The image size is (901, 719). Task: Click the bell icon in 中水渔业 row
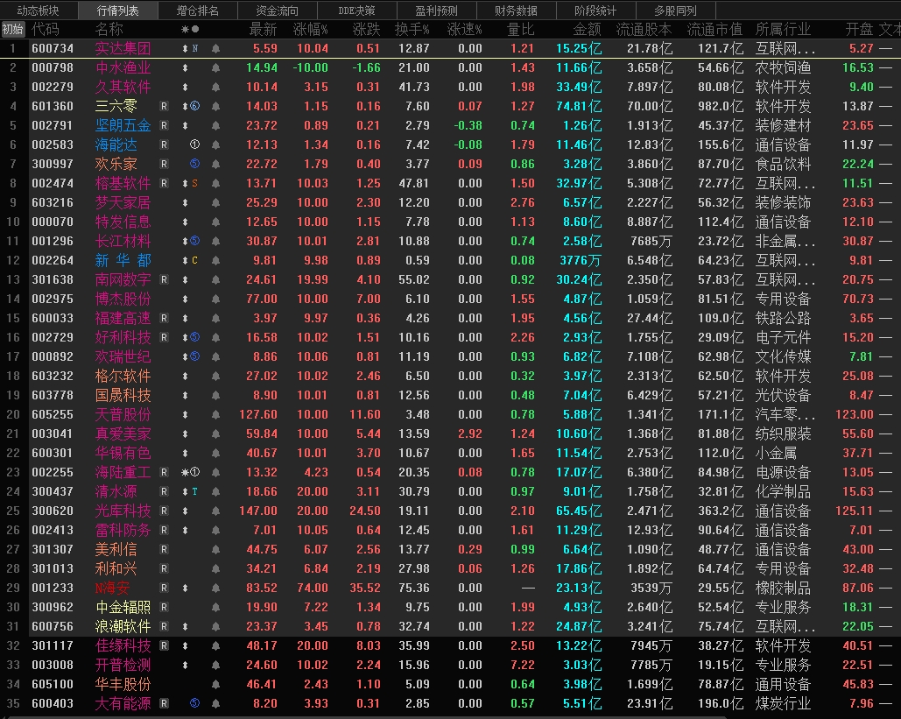215,67
